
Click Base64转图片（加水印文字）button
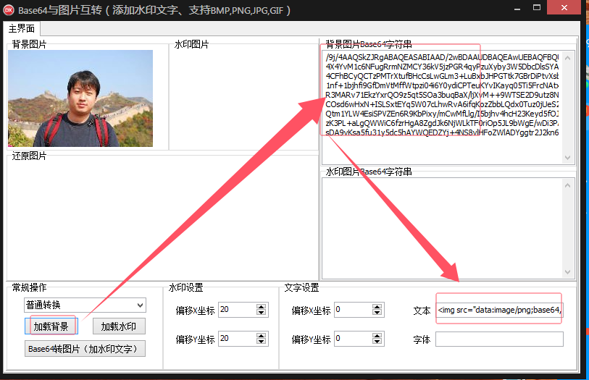tap(85, 348)
